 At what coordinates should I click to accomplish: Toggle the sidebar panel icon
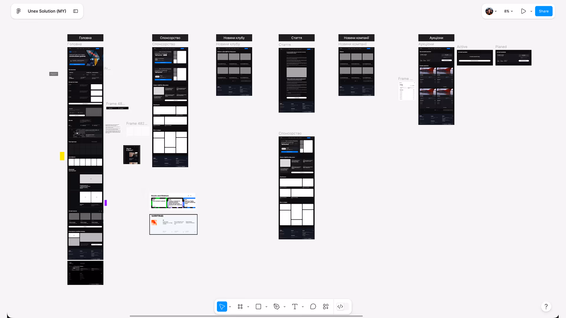pyautogui.click(x=75, y=11)
